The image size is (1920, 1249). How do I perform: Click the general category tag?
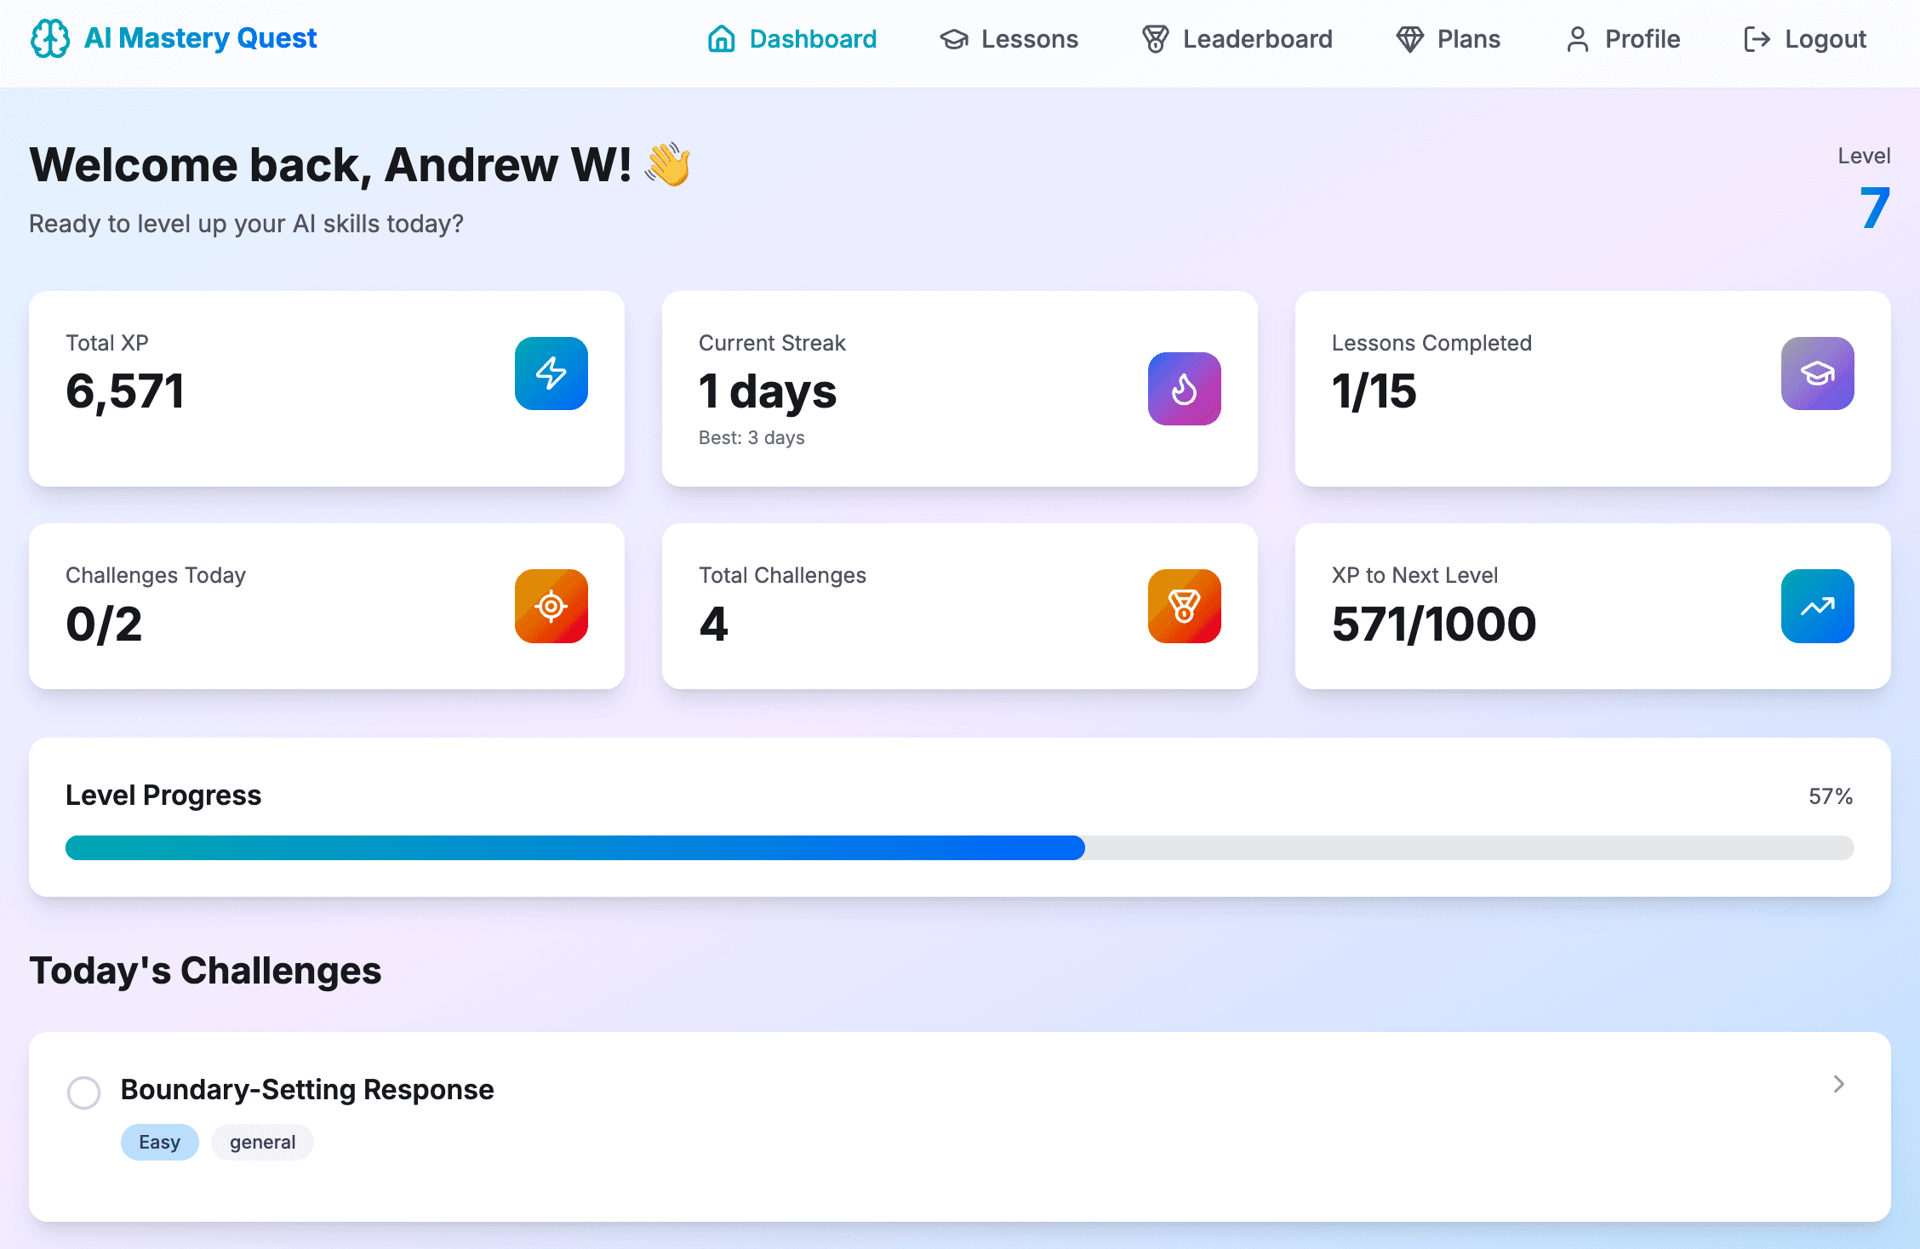click(x=262, y=1142)
